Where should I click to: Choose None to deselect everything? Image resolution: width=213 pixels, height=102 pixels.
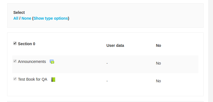(26, 18)
